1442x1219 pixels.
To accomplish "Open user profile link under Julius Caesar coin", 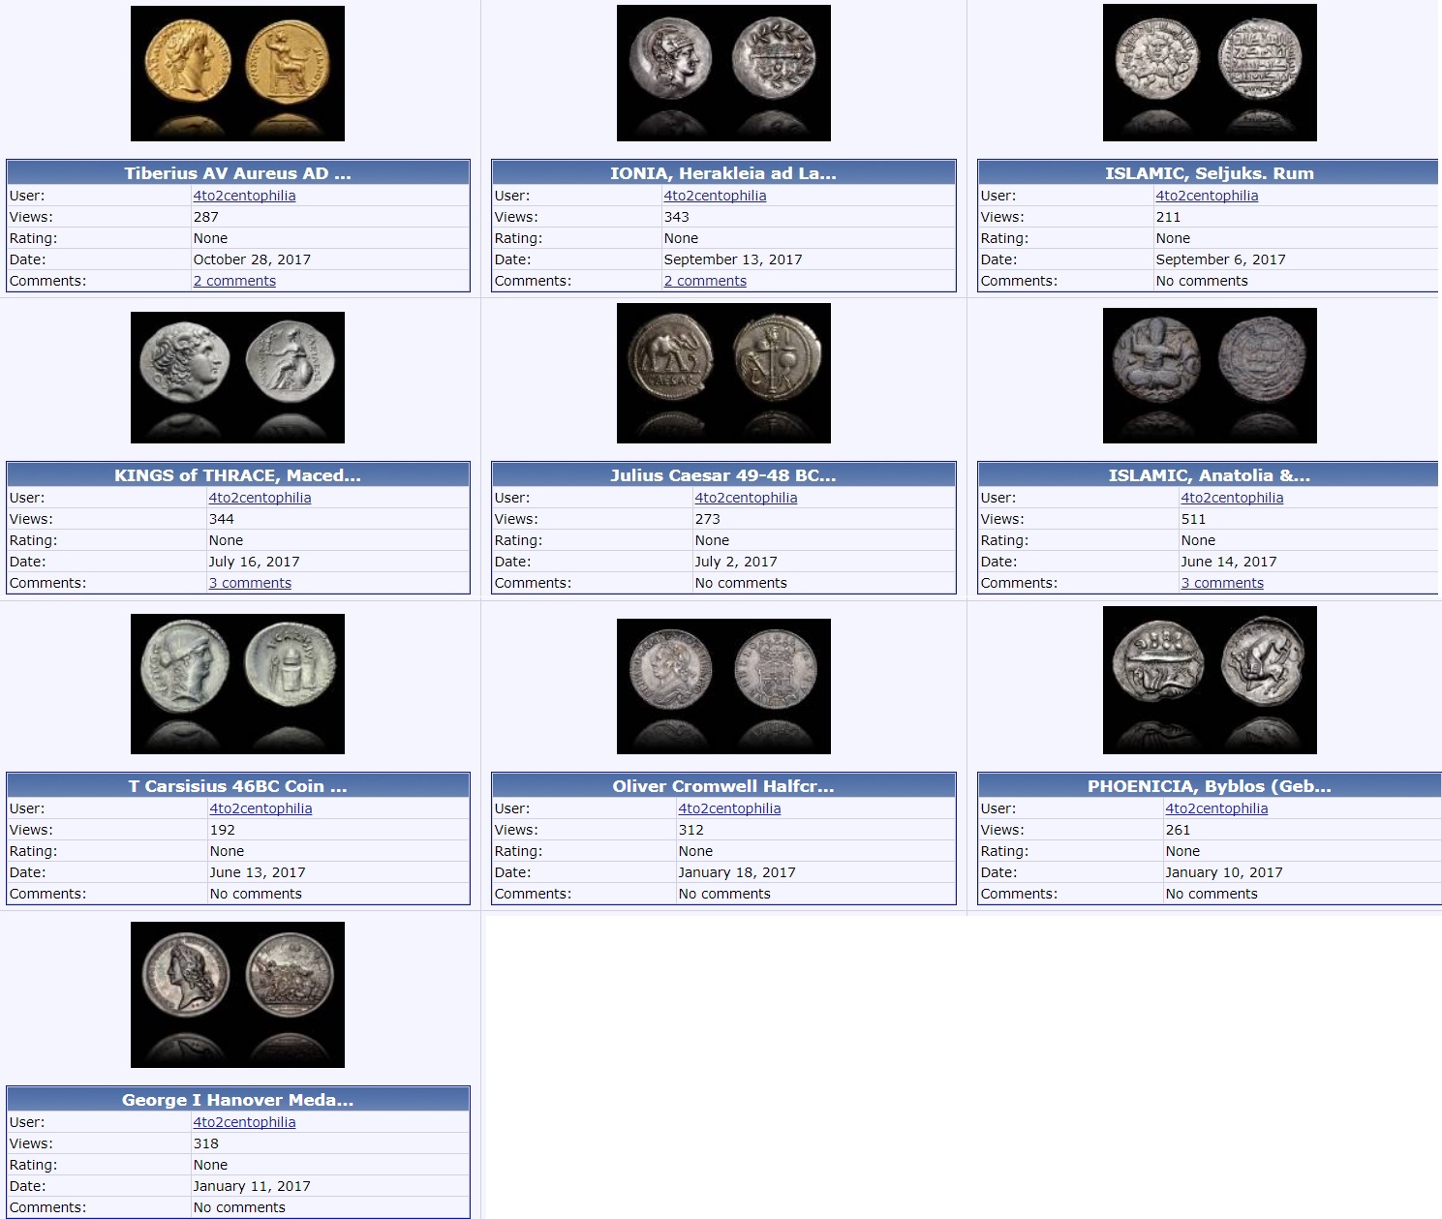I will [x=746, y=498].
